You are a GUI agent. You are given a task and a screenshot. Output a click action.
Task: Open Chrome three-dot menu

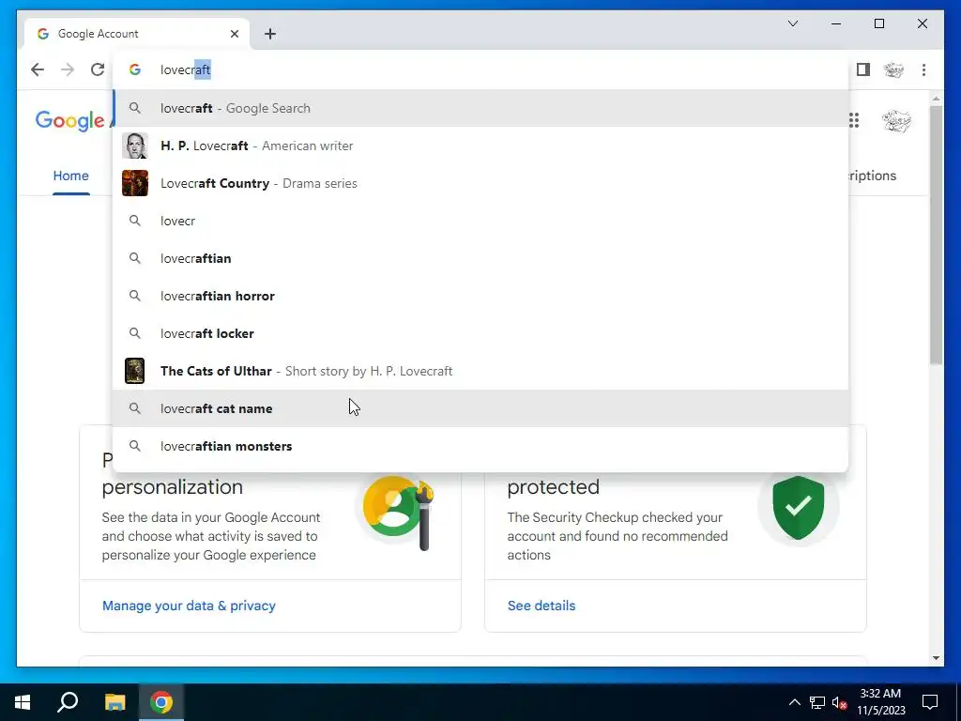[923, 69]
